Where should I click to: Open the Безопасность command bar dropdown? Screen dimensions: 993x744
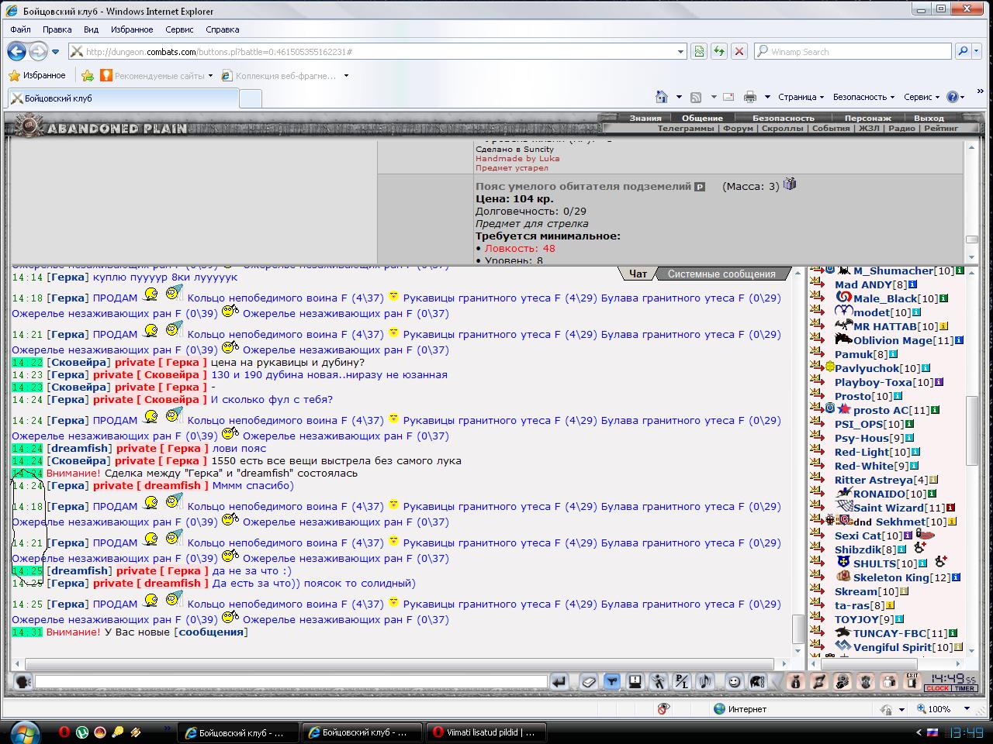[863, 97]
